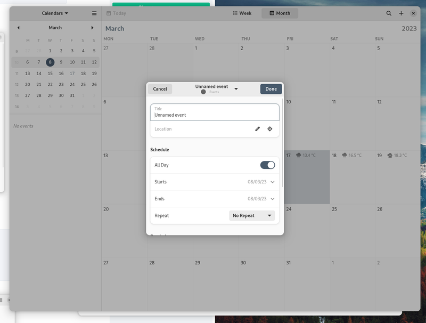Click the No events text in sidebar
The height and width of the screenshot is (323, 426).
pyautogui.click(x=23, y=126)
